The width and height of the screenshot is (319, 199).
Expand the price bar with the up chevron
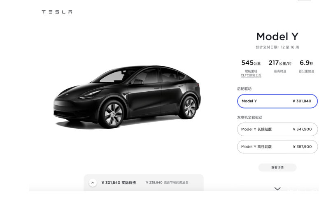(x=93, y=183)
